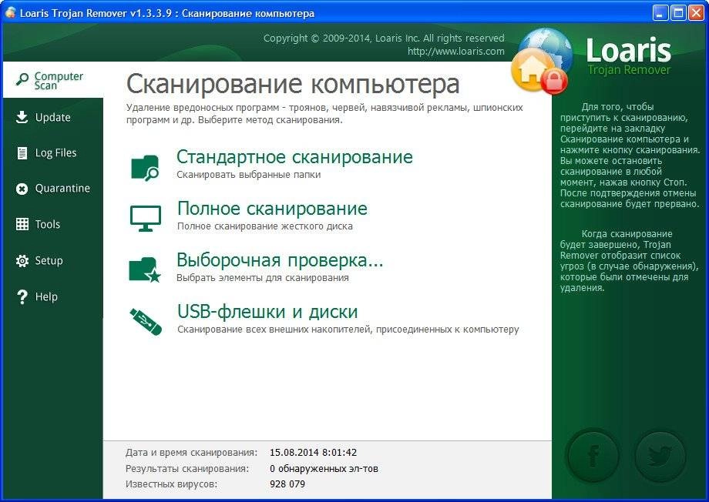Image resolution: width=709 pixels, height=502 pixels.
Task: Click the Twitter bird round button
Action: click(660, 456)
